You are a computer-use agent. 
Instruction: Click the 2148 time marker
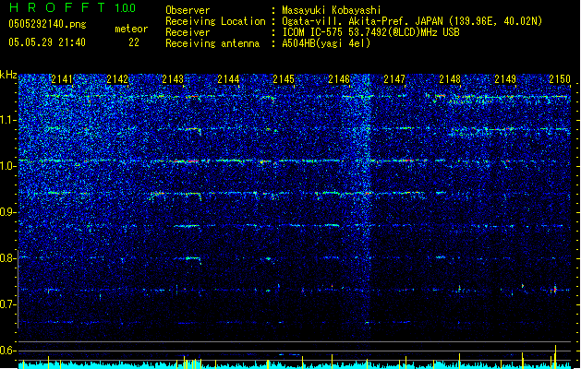pos(450,79)
